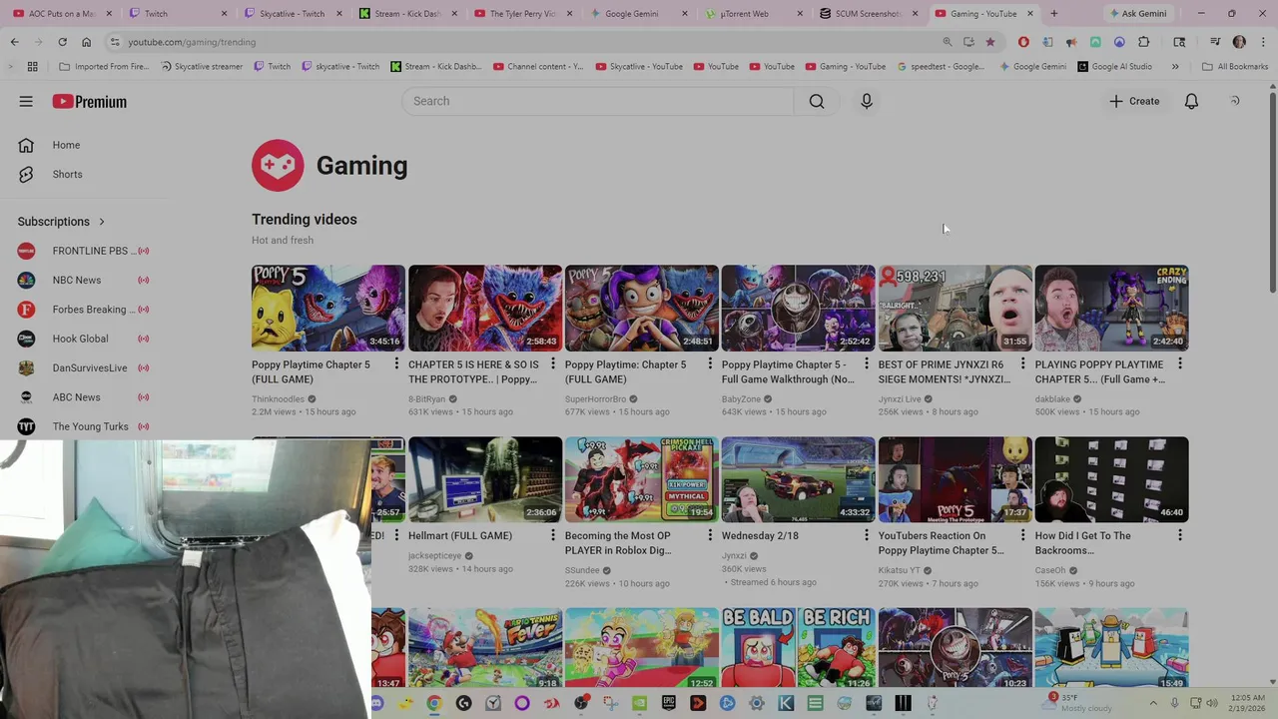Viewport: 1278px width, 719px height.
Task: Open taskbar clock and date
Action: 1248,703
